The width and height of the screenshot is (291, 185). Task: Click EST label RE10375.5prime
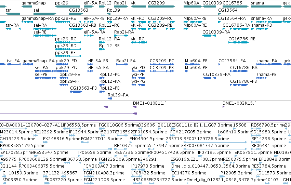point(131,146)
